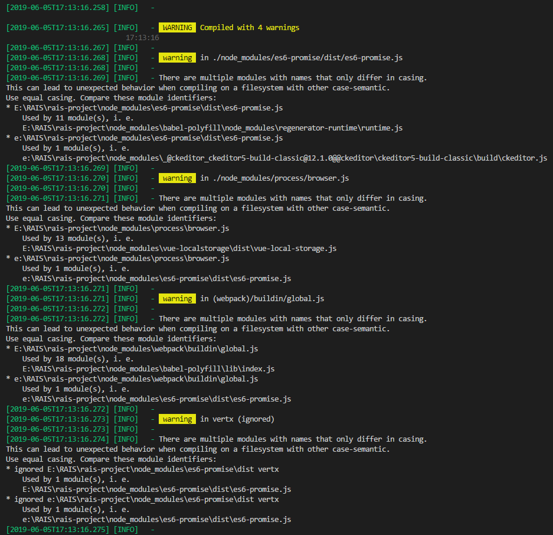
Task: Click the 'Used by 18 module(s), i. e.' line
Action: (x=78, y=358)
